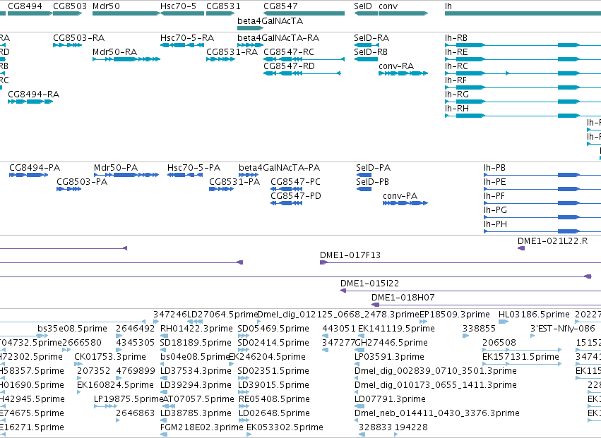Click the conv gene label in top track

pos(388,6)
